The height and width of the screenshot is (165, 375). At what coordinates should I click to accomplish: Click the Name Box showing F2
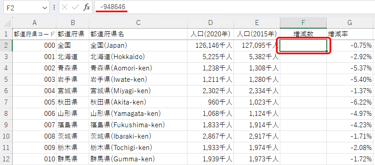pyautogui.click(x=26, y=7)
